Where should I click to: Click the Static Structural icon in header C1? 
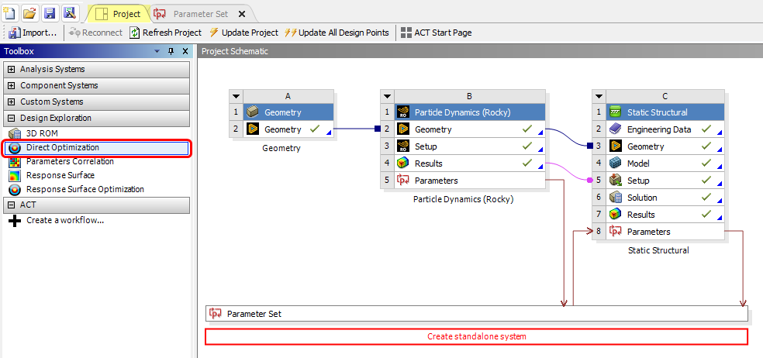tap(616, 112)
